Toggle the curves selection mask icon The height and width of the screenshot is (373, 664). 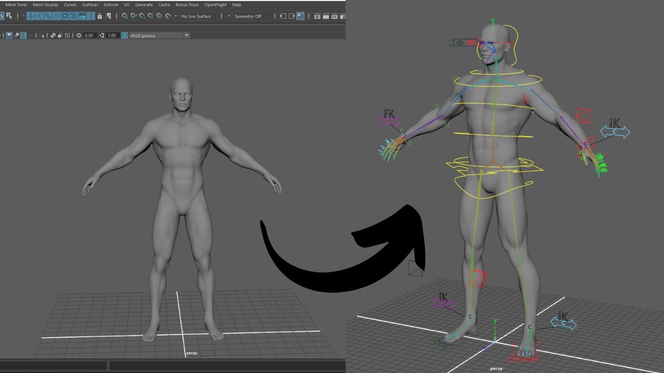tap(48, 16)
